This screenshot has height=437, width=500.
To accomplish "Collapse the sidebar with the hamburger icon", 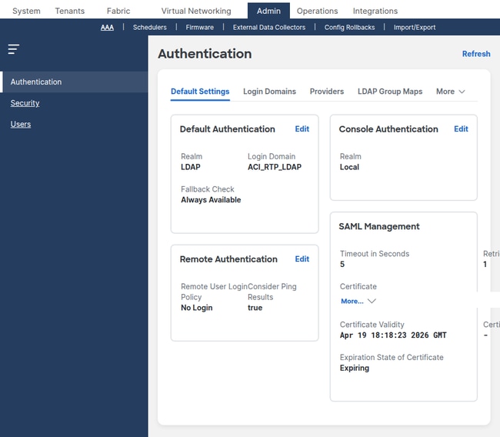I will pyautogui.click(x=14, y=49).
